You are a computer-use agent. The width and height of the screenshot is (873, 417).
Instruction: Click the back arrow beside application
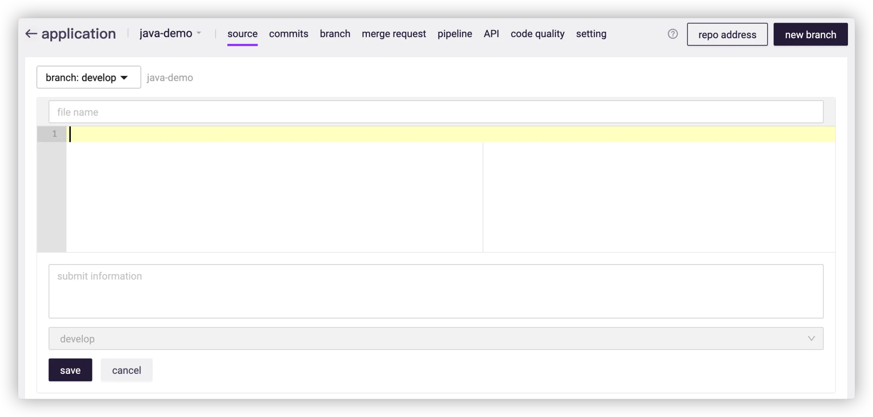(31, 34)
